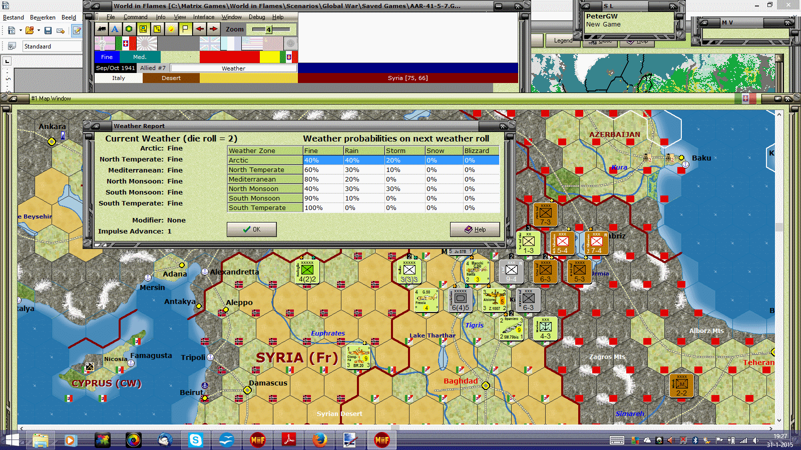Click the Italian flag in the flag bar

pos(126,43)
